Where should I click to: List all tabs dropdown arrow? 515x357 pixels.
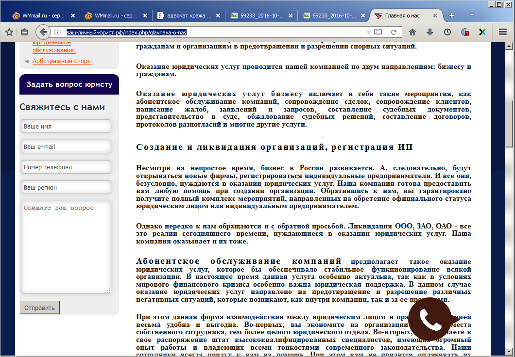pos(472,15)
